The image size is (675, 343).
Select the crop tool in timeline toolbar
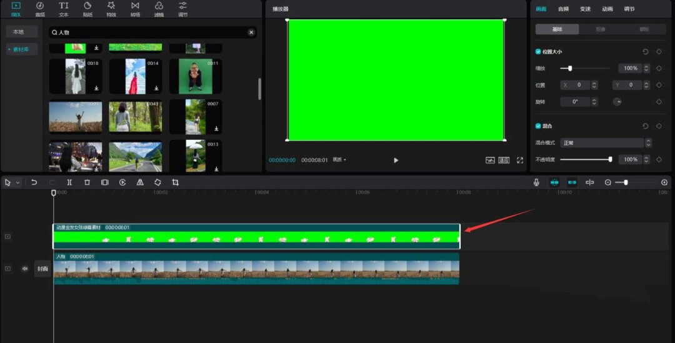[x=175, y=182]
